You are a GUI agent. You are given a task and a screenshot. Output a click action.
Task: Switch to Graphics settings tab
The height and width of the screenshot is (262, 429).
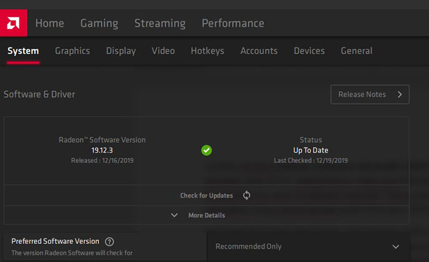pos(73,51)
